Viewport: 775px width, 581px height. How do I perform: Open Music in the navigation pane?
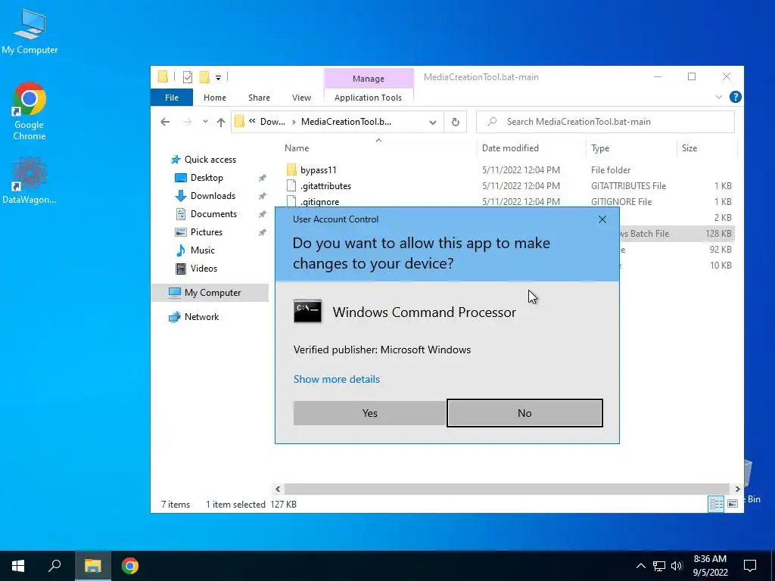(202, 250)
